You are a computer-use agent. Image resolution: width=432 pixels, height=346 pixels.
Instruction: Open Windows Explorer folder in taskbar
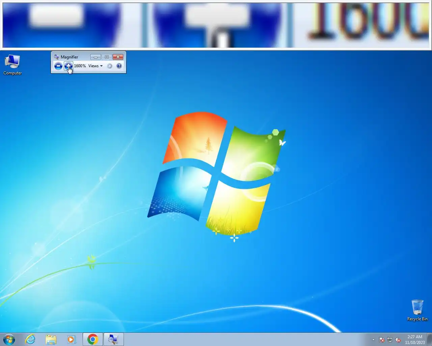51,339
